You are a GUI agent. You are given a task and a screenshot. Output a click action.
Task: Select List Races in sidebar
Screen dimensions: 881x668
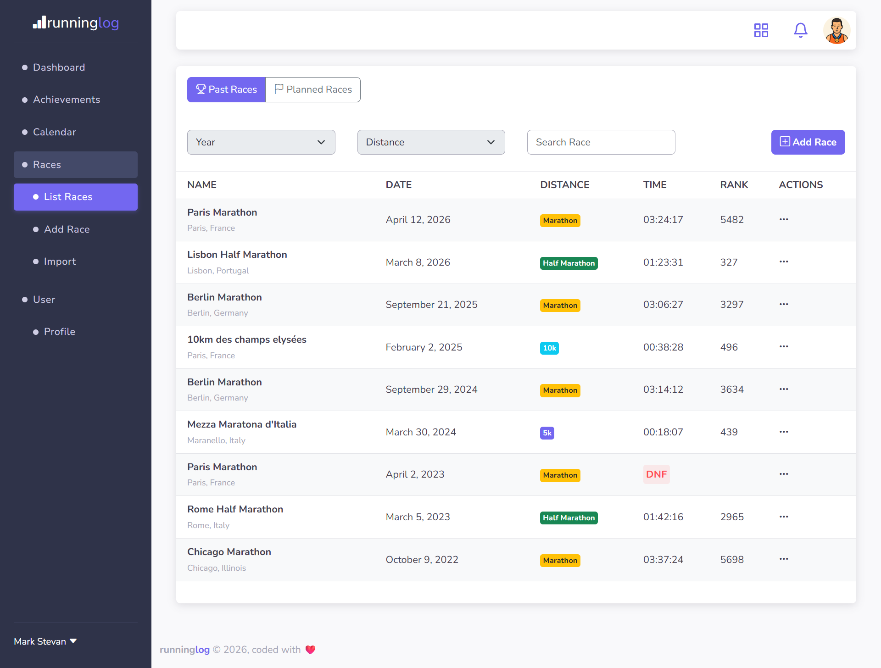(x=76, y=197)
